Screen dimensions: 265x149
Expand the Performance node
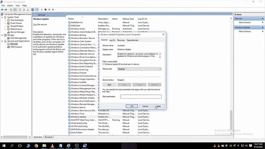(x=5, y=29)
